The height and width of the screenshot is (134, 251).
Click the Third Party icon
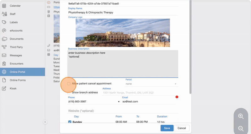[4, 47]
